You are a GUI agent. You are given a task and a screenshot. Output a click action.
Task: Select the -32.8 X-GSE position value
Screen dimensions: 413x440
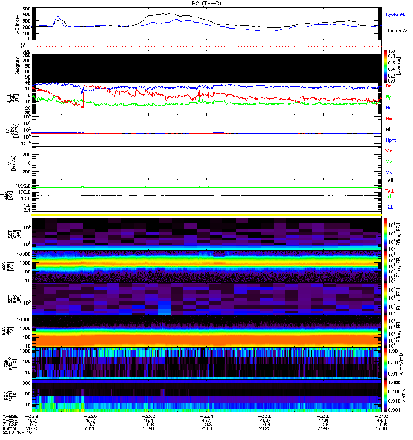(x=32, y=416)
